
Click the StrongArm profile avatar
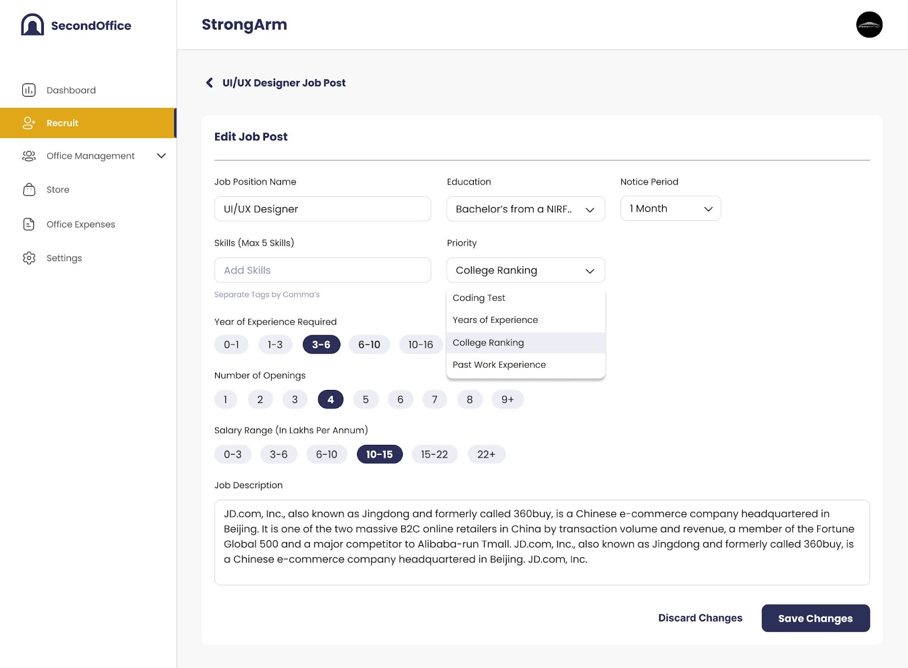(869, 25)
